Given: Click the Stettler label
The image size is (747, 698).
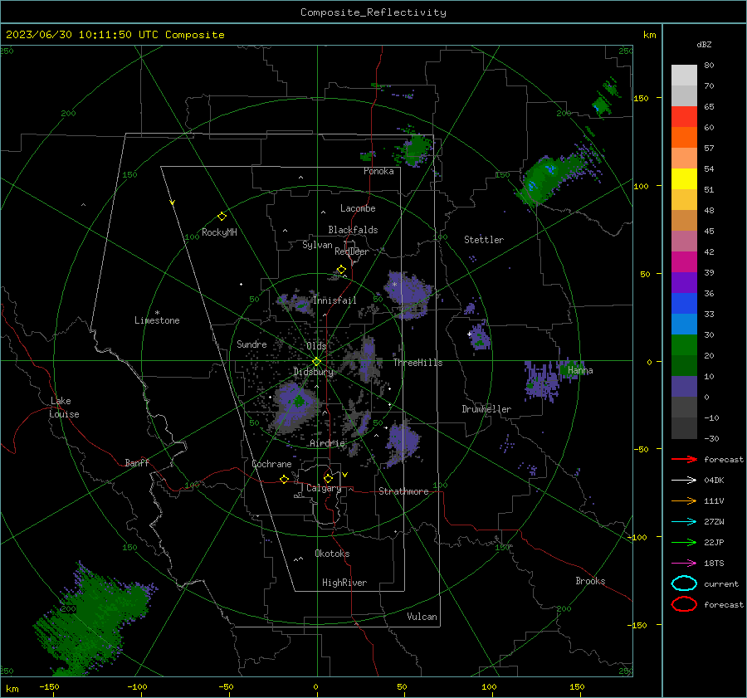Looking at the screenshot, I should (x=484, y=240).
